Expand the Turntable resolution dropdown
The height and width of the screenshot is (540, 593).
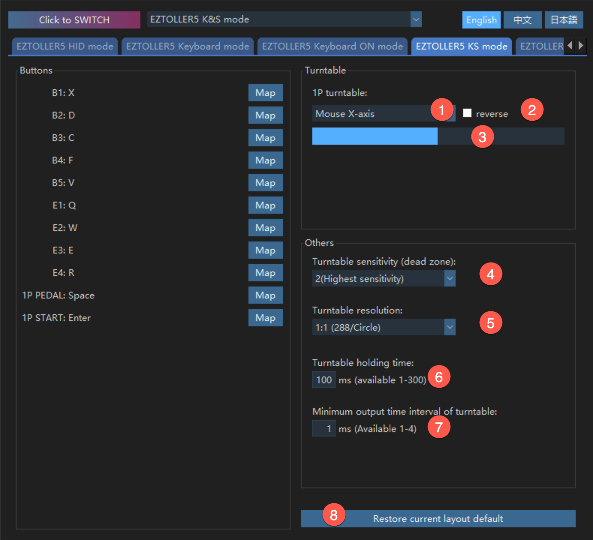(x=384, y=327)
